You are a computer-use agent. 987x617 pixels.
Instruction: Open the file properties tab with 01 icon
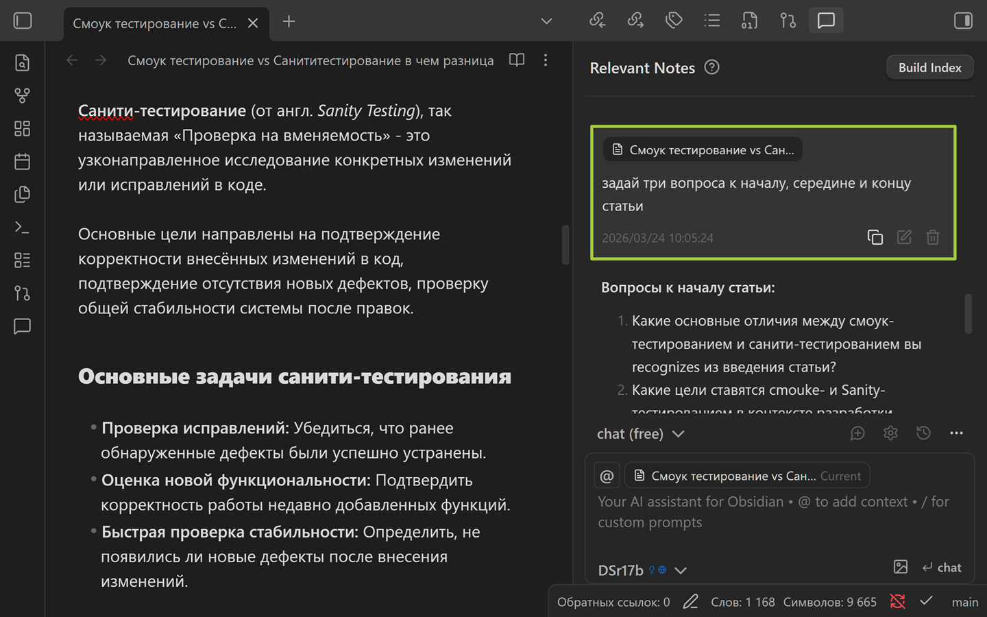click(750, 21)
